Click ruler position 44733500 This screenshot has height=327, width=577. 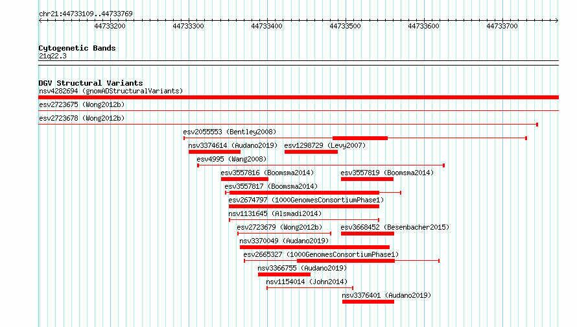pos(345,26)
